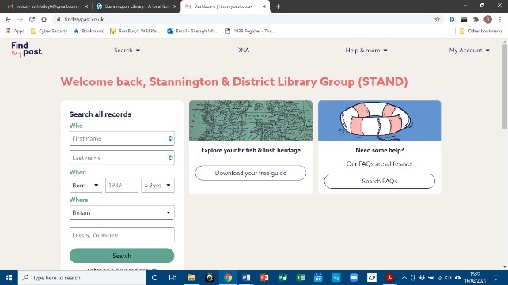The image size is (508, 285).
Task: Click the year field showing 1939
Action: pos(122,186)
